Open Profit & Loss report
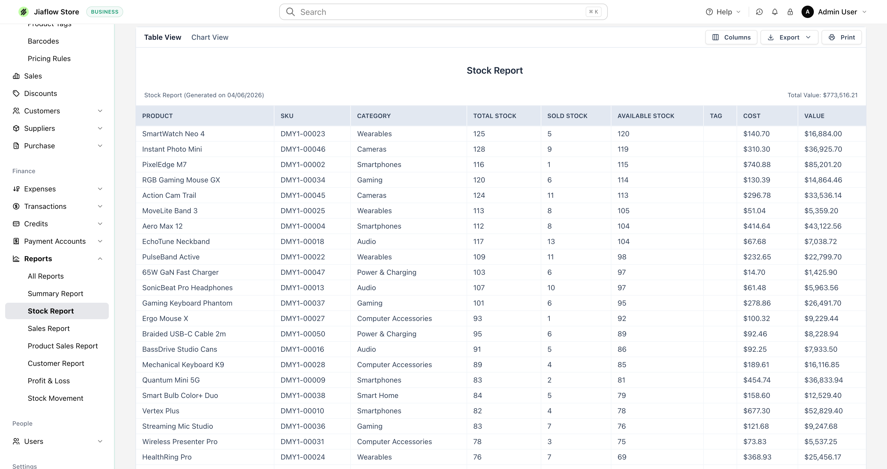The height and width of the screenshot is (469, 887). coord(49,380)
